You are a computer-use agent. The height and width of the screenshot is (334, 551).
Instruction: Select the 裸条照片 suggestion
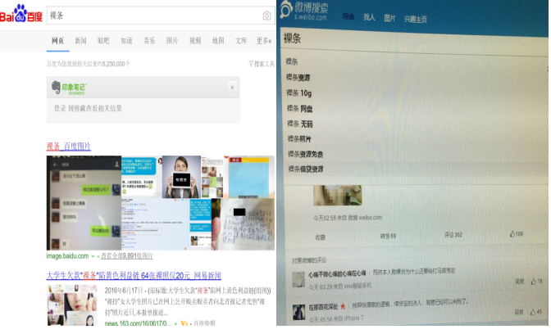[x=299, y=139]
